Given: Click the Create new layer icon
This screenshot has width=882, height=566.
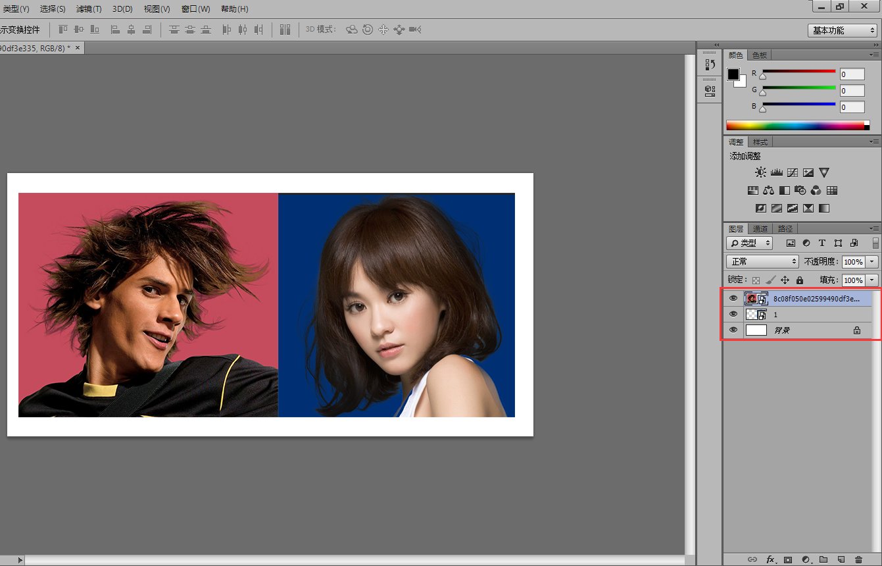Looking at the screenshot, I should click(840, 559).
